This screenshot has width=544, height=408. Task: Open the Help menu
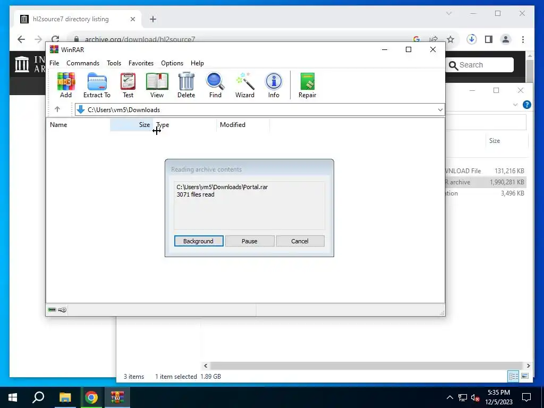point(197,63)
